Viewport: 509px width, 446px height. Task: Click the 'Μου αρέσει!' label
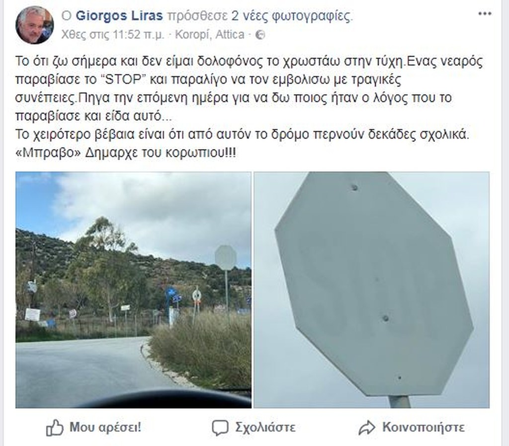[105, 427]
